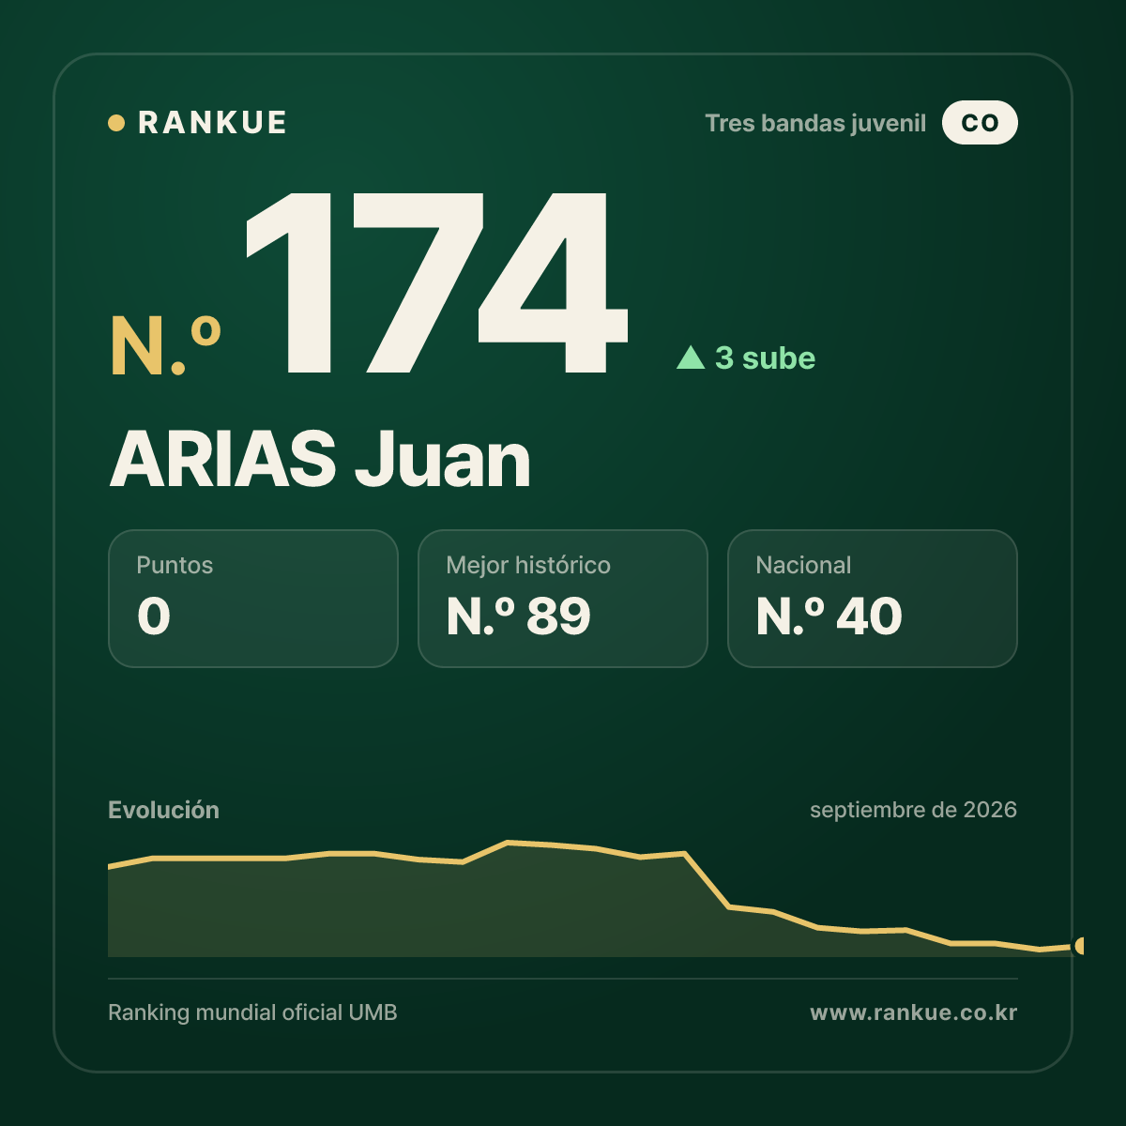Click the yellow end-point marker on the chart
Screen dimensions: 1126x1126
1081,946
